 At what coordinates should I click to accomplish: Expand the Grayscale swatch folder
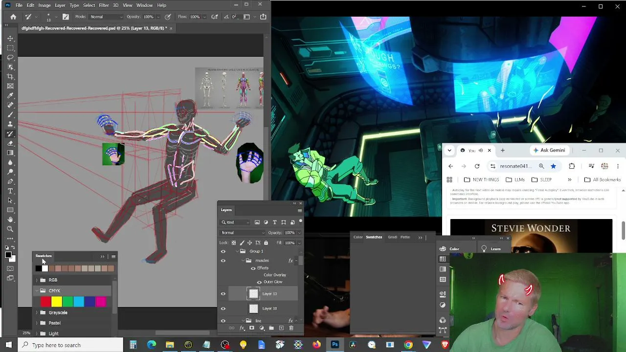pyautogui.click(x=37, y=312)
